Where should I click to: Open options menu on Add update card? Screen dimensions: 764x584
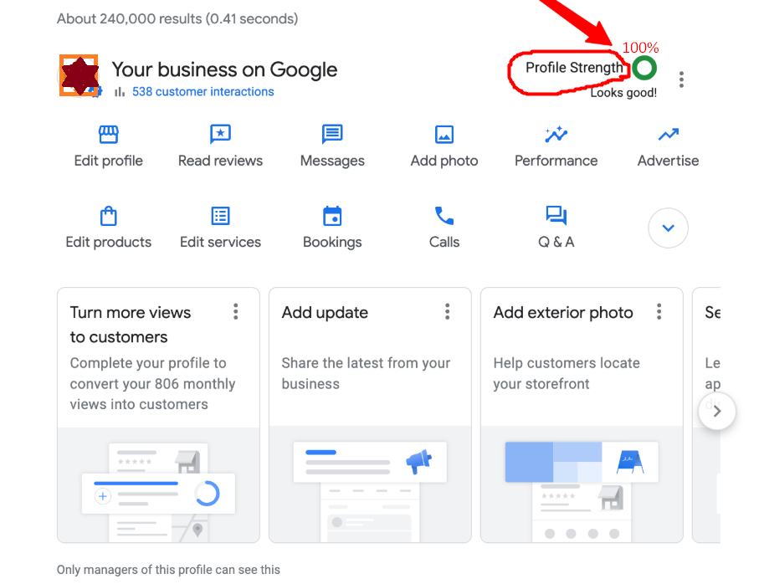[448, 312]
